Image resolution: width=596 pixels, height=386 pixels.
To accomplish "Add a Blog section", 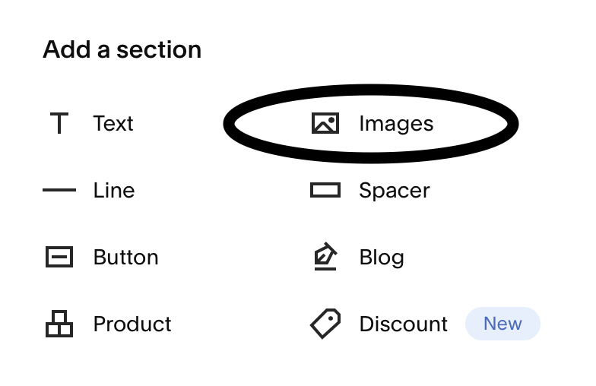I will point(359,257).
